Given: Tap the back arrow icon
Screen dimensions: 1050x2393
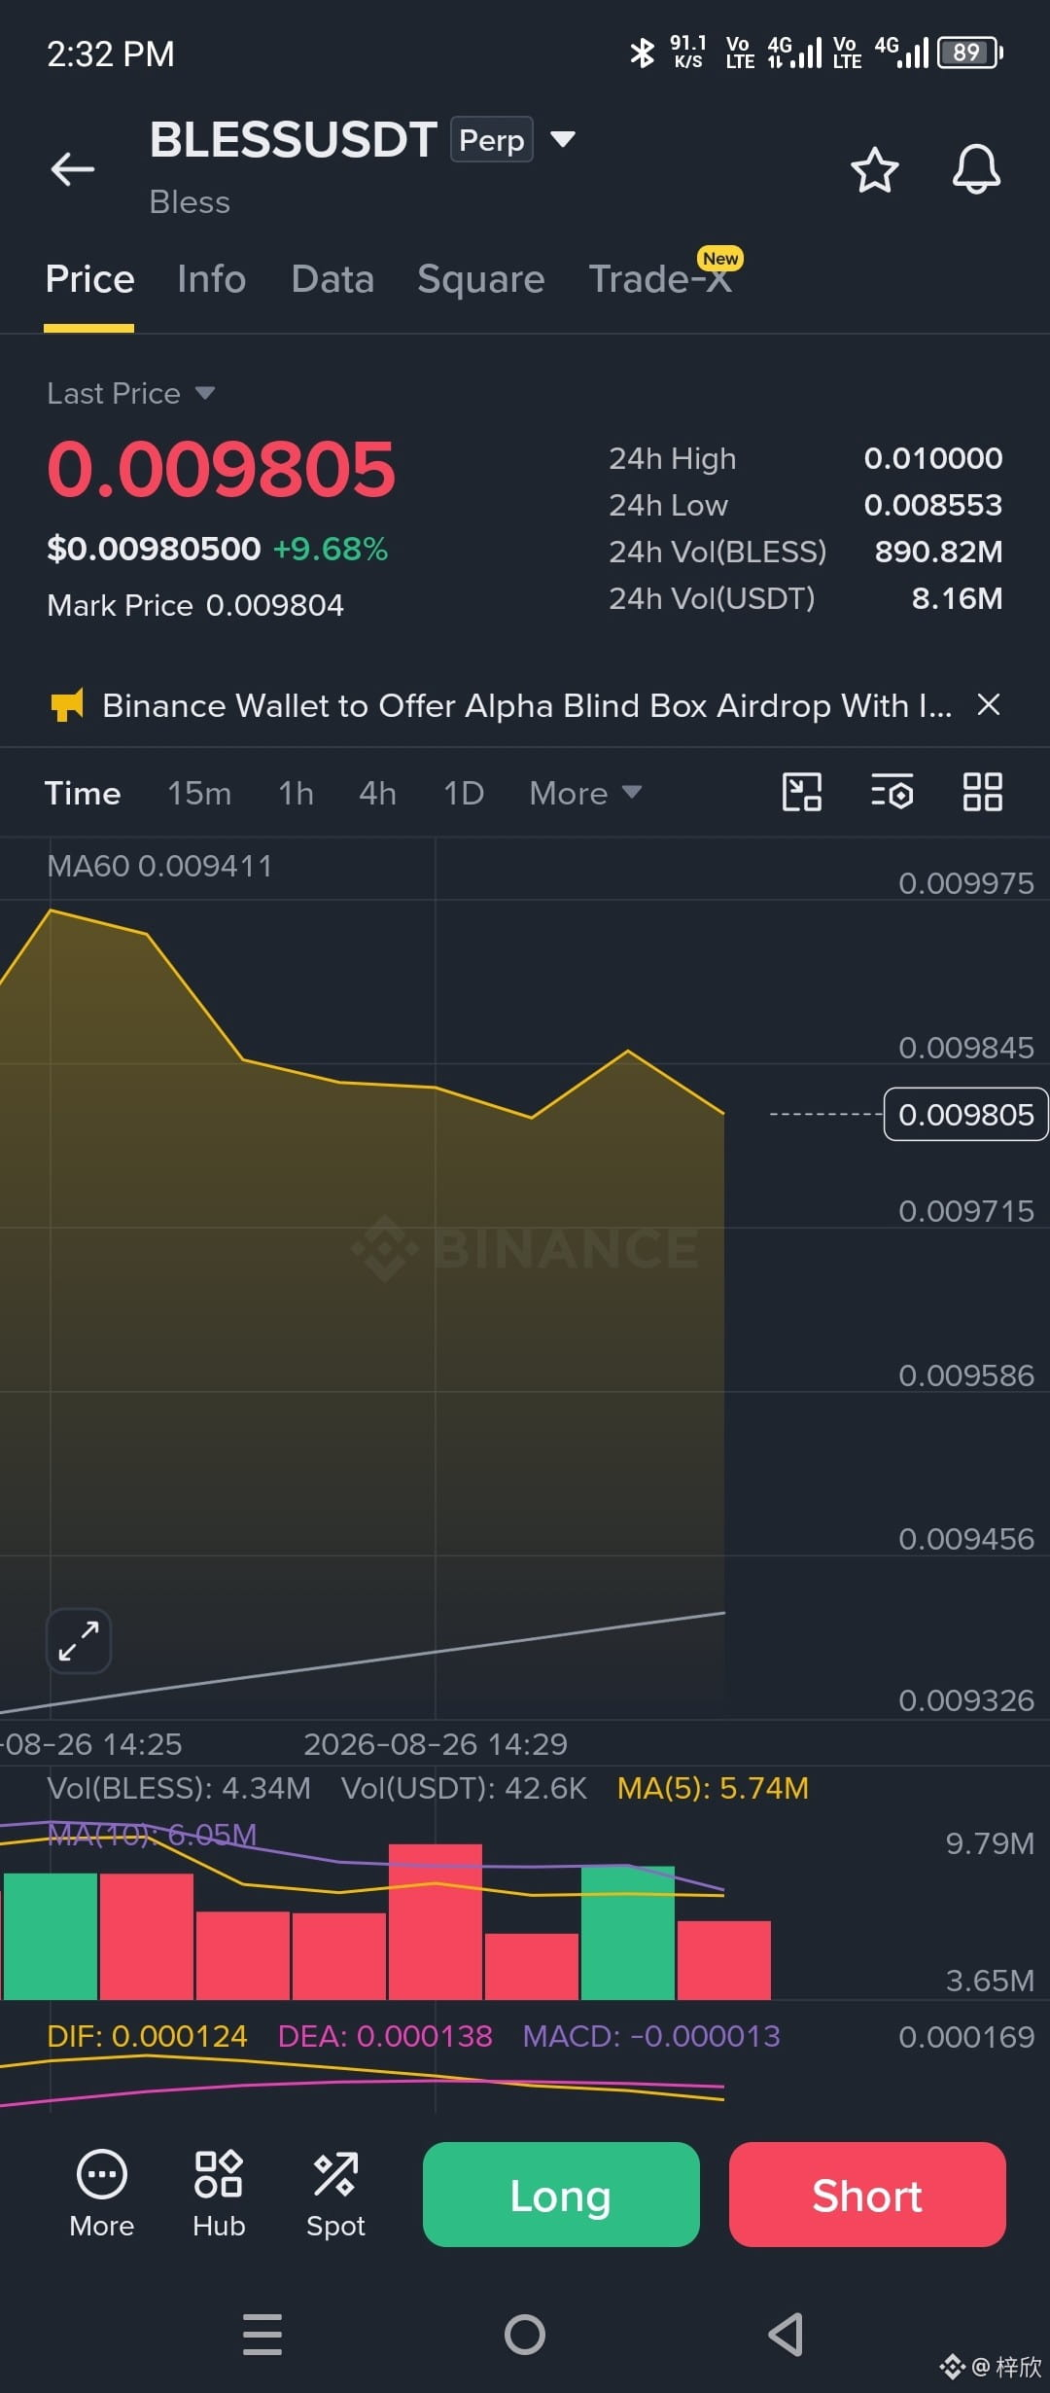Looking at the screenshot, I should pyautogui.click(x=73, y=169).
